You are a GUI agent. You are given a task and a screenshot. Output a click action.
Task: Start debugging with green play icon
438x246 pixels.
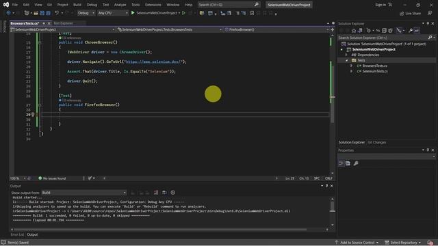[133, 13]
